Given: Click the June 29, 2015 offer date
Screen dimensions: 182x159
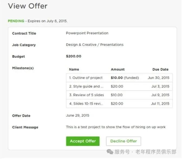Looking at the screenshot, I should tap(77, 116).
